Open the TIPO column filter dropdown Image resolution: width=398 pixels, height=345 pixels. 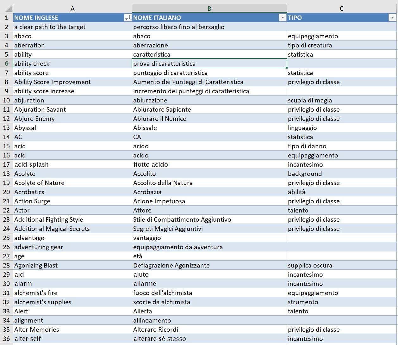point(392,18)
